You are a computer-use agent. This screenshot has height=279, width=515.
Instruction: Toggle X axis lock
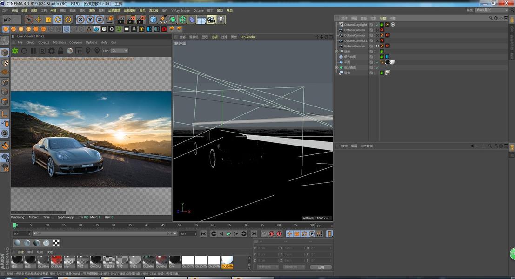click(80, 20)
